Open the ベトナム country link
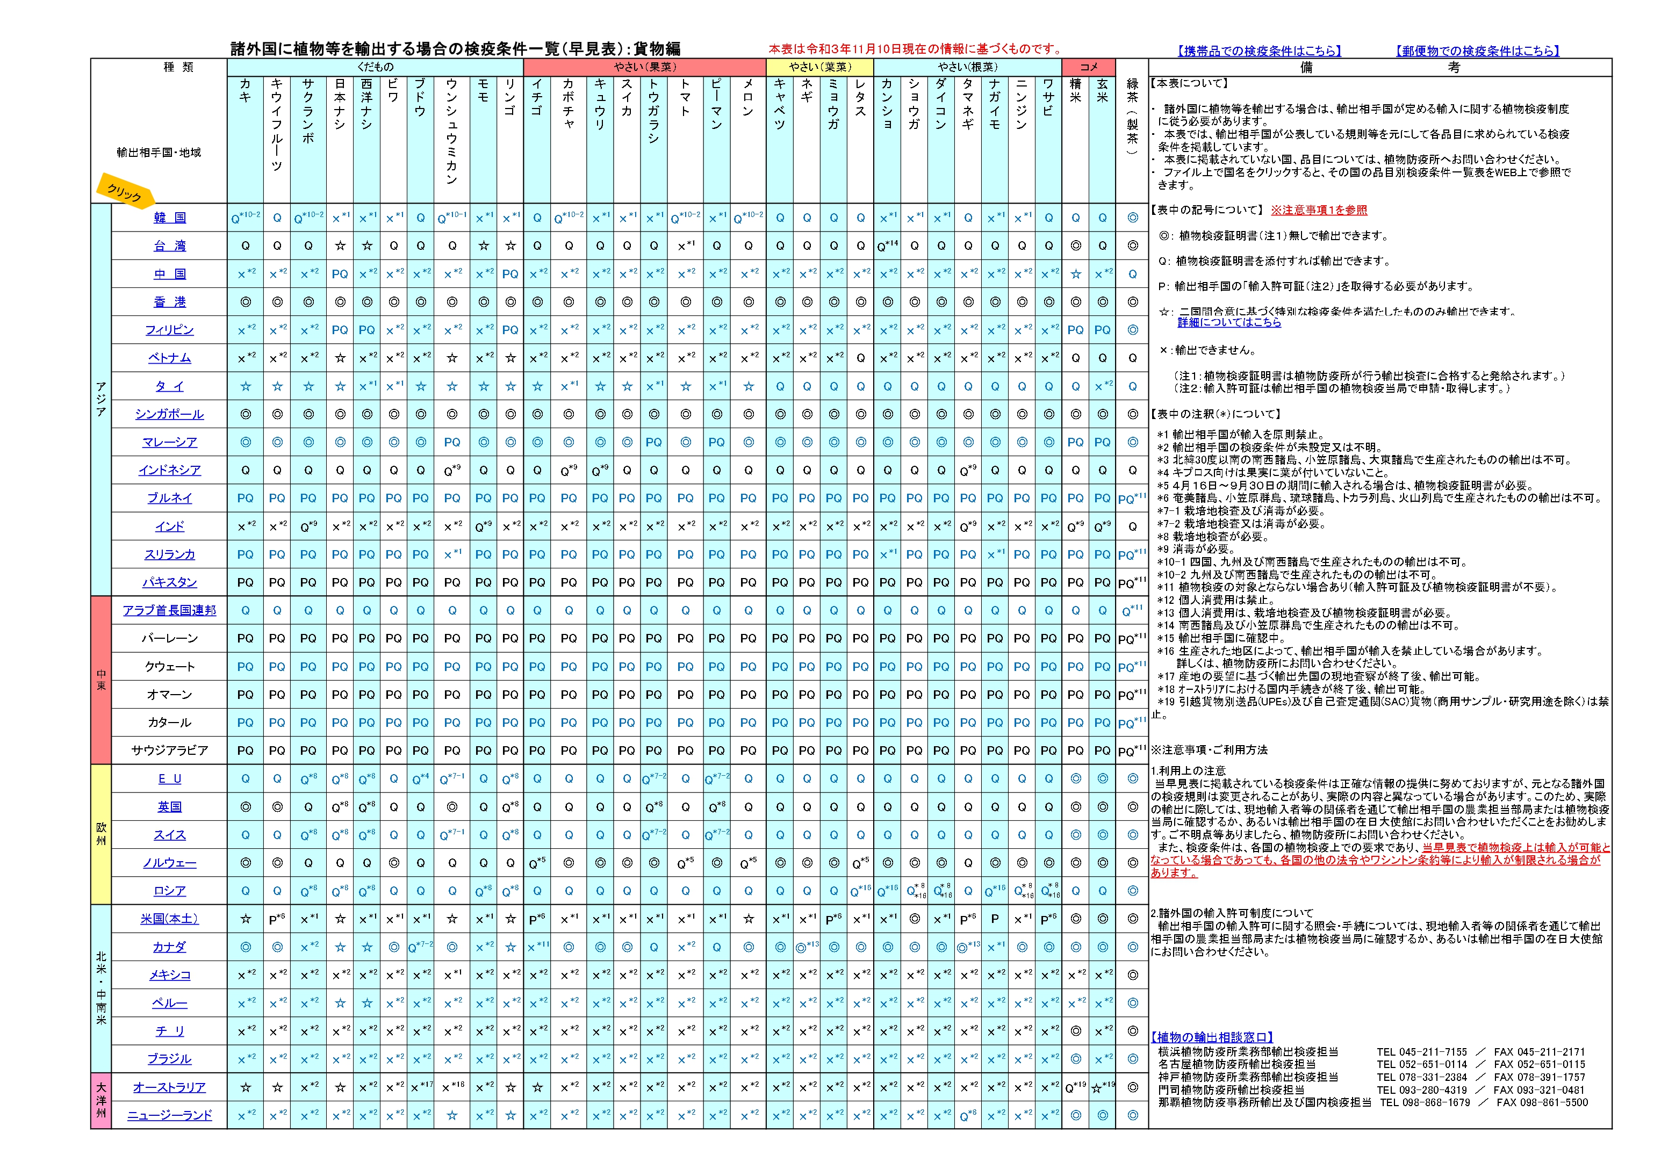 click(x=169, y=358)
